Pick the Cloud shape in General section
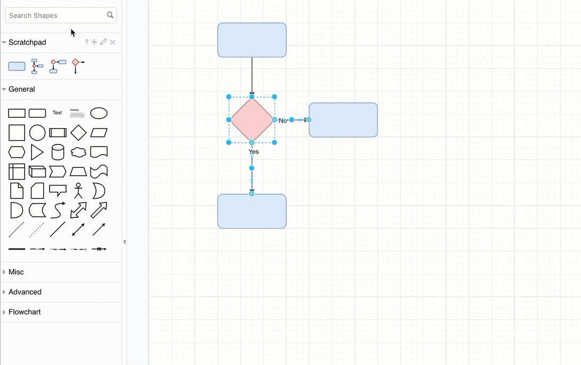The height and width of the screenshot is (365, 581). pyautogui.click(x=78, y=152)
